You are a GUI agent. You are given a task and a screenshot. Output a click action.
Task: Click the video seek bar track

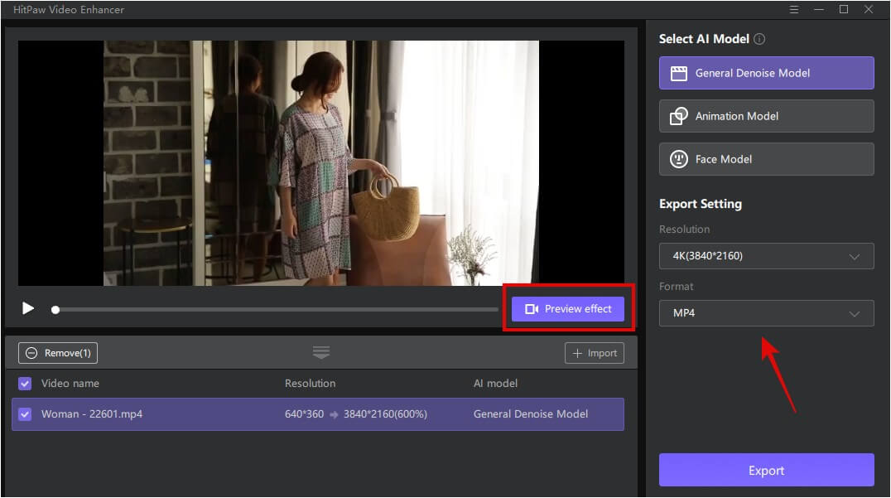[278, 310]
